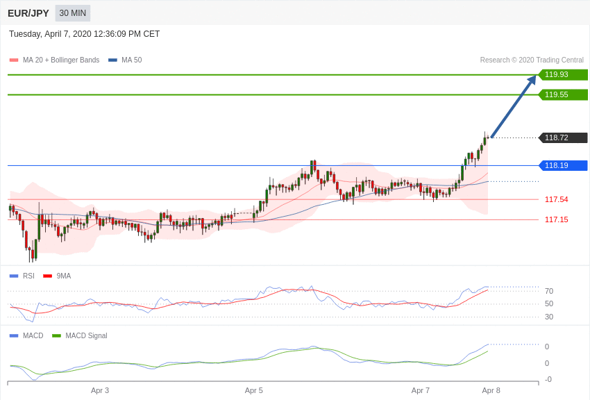The image size is (590, 400).
Task: Click the MACD legend label
Action: pos(33,335)
